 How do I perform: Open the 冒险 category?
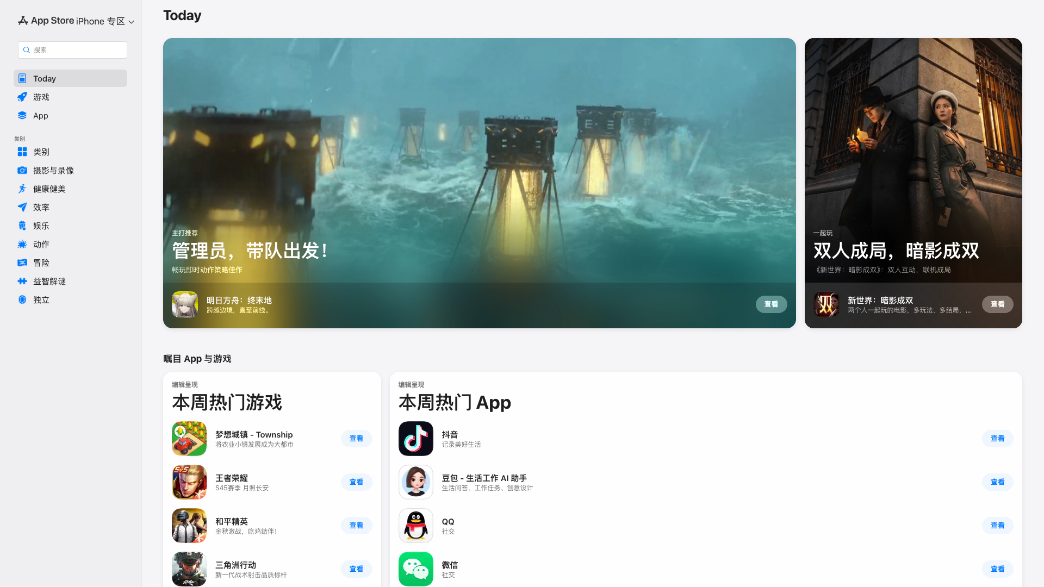(x=70, y=263)
